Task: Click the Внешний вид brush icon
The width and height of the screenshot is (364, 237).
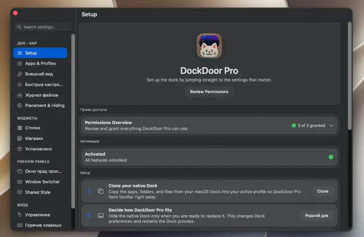Action: point(20,74)
